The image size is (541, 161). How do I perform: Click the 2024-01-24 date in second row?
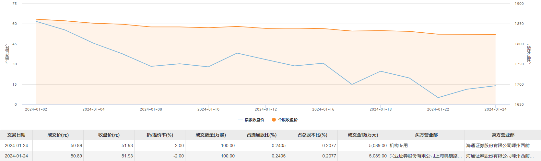coord(16,156)
